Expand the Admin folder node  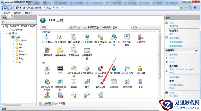(14, 41)
